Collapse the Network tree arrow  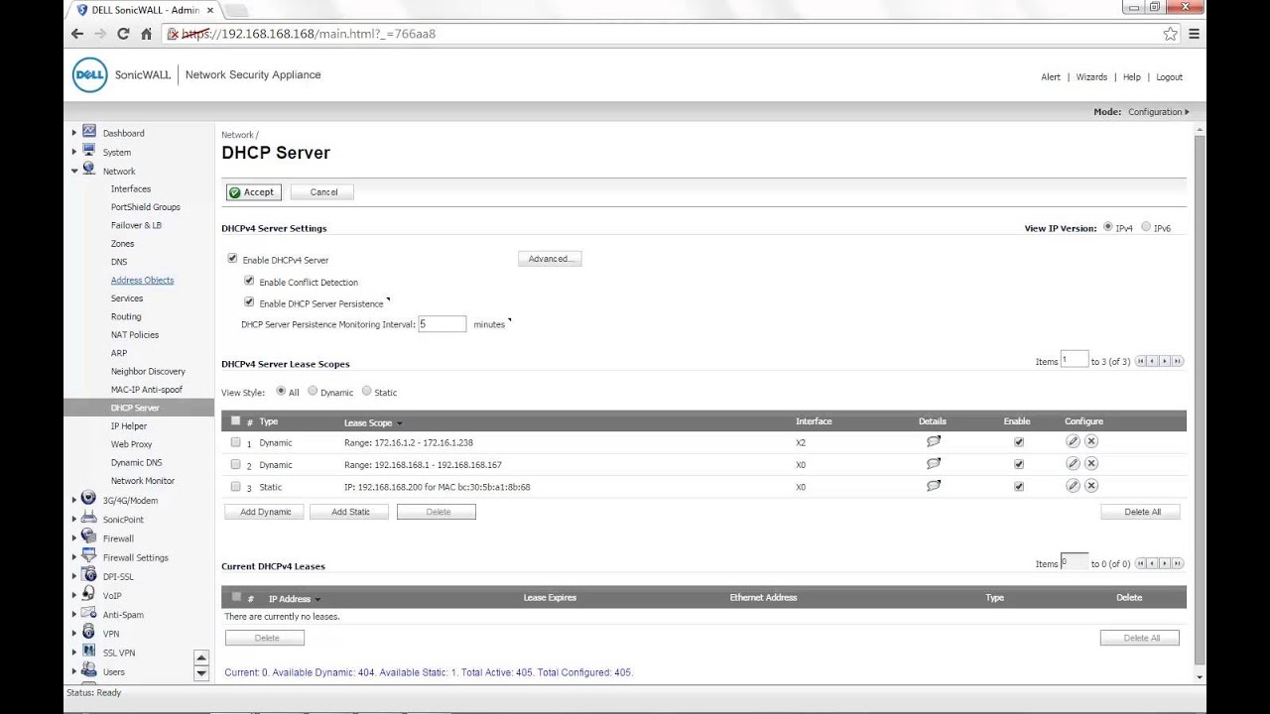(x=73, y=171)
